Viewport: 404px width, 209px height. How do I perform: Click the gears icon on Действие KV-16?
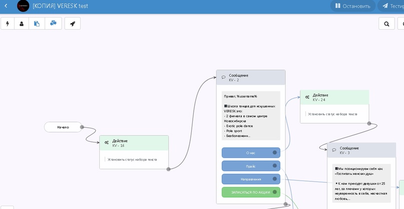(x=107, y=143)
